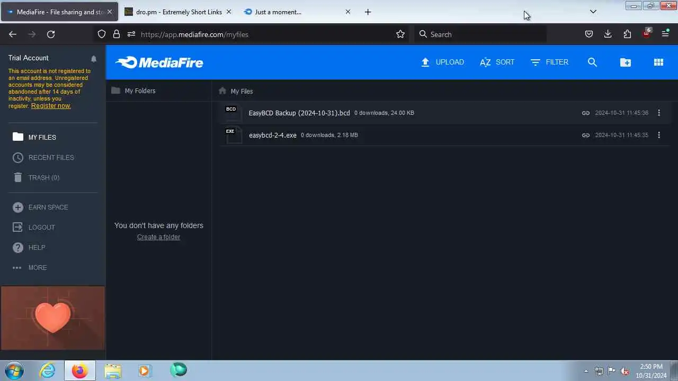
Task: Click the MediaFire logo
Action: 159,62
